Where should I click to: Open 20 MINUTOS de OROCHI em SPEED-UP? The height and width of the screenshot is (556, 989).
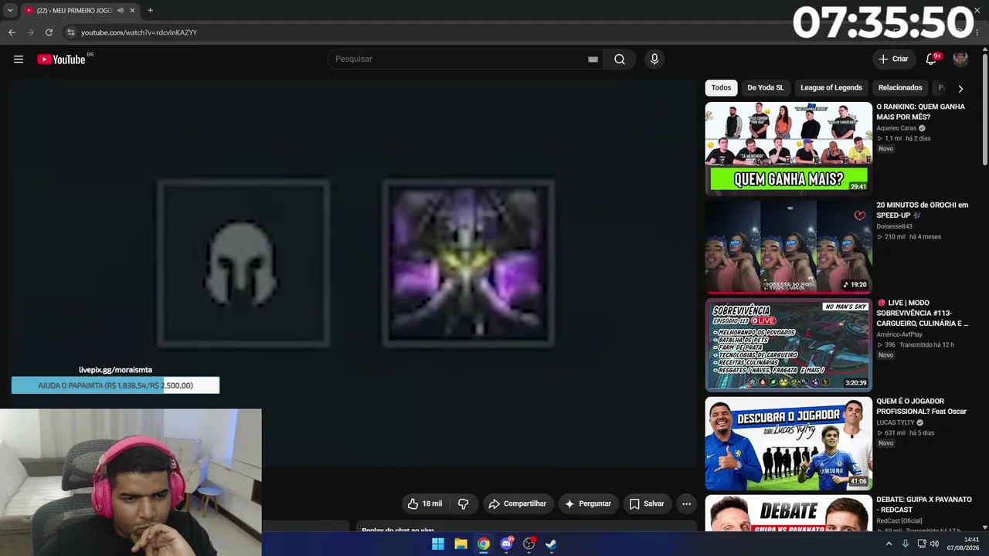coord(922,210)
